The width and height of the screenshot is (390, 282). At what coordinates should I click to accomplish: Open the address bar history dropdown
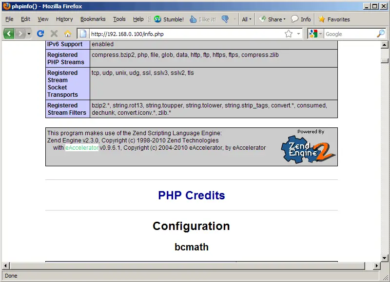(298, 34)
